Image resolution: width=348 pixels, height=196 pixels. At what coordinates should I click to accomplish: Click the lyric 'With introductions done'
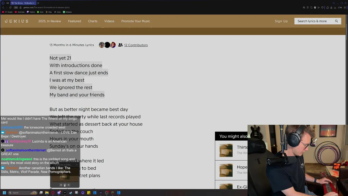pyautogui.click(x=76, y=65)
